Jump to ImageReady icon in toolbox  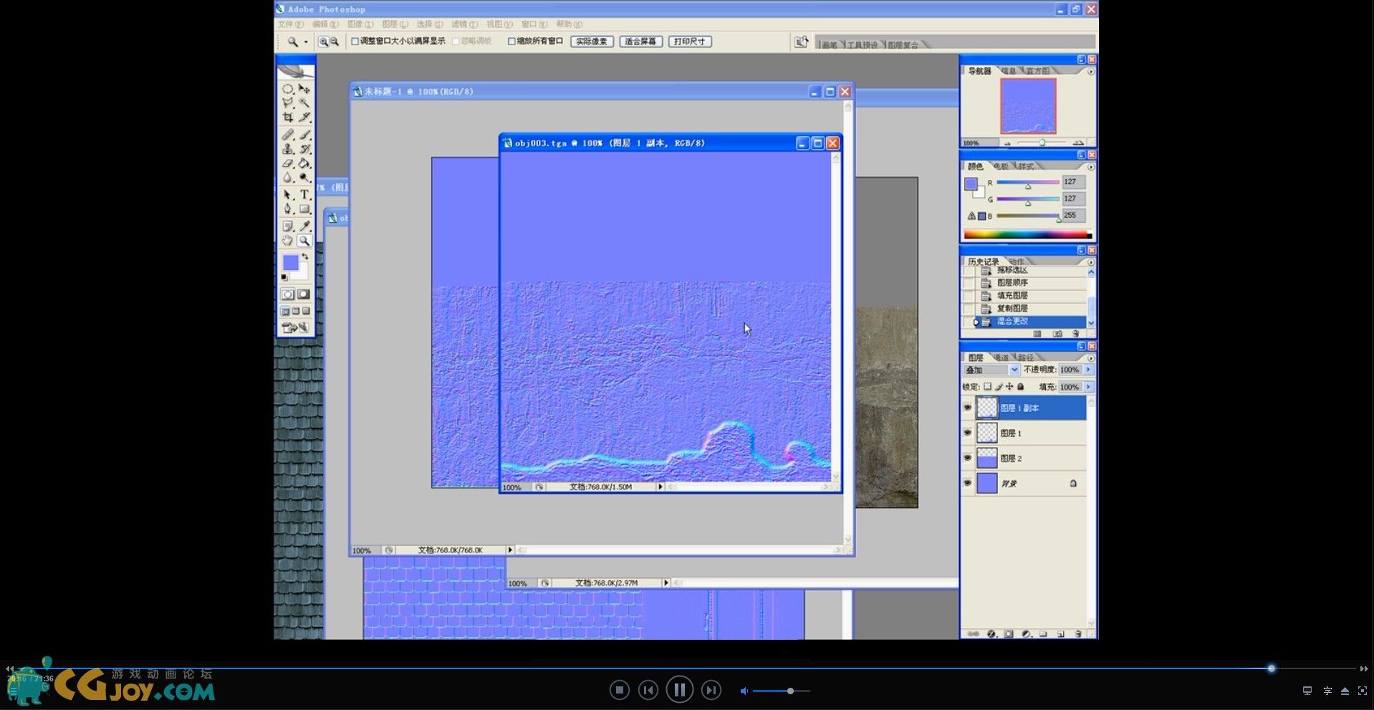pyautogui.click(x=295, y=327)
